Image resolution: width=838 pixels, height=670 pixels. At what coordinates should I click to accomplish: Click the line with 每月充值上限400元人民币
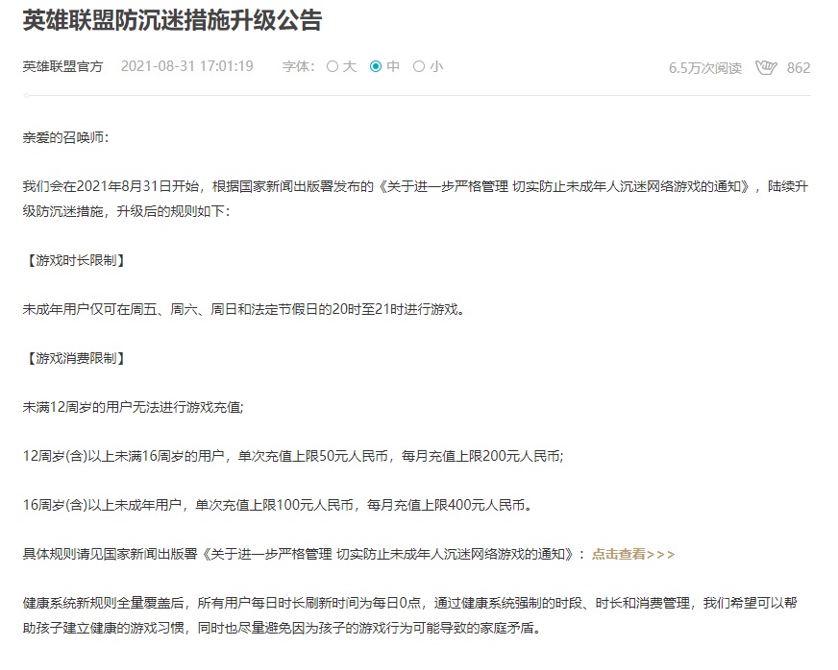(278, 505)
